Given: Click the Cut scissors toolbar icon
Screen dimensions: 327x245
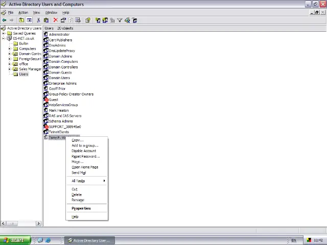Looking at the screenshot, I should click(38, 20).
